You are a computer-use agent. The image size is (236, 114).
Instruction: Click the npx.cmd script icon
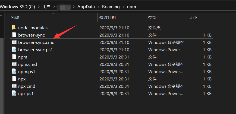click(x=14, y=86)
